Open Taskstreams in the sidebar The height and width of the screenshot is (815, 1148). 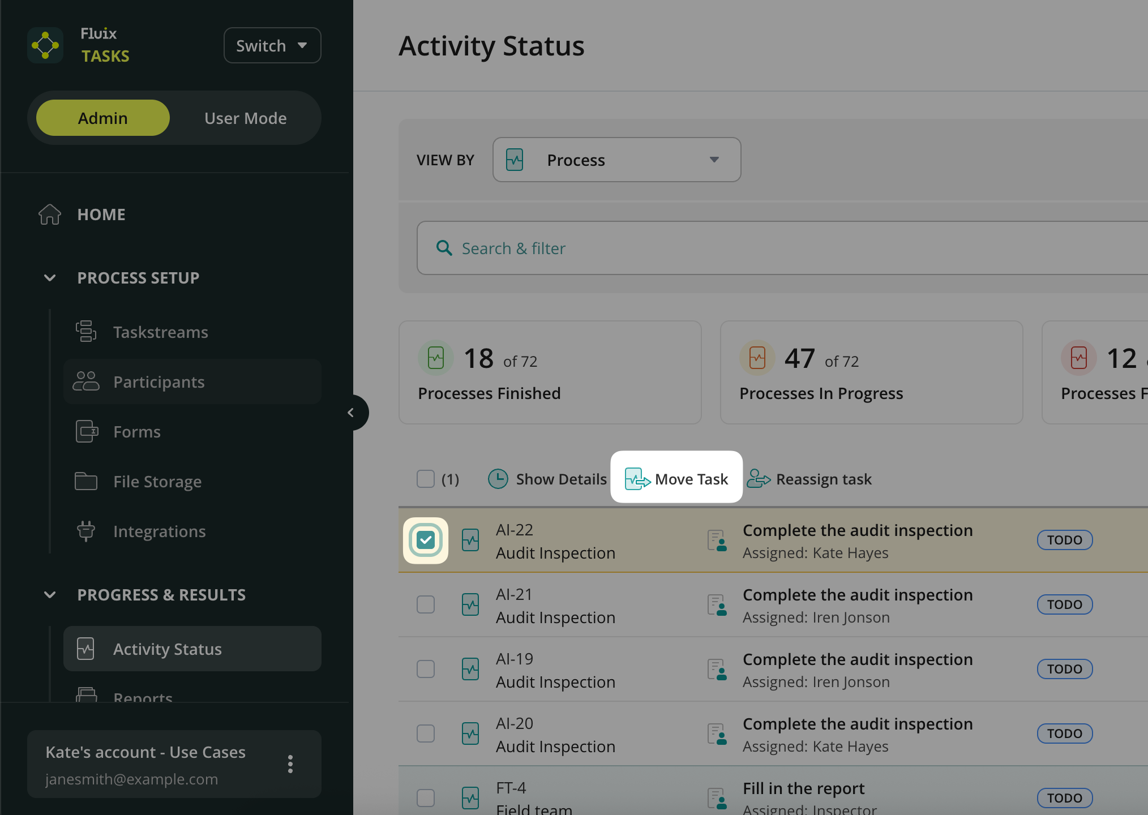pos(161,332)
